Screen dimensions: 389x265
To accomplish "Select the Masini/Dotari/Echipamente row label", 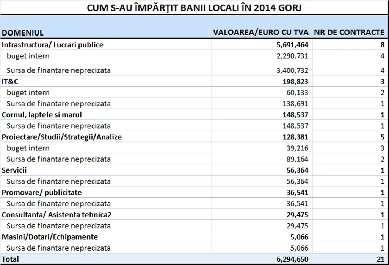I will (50, 237).
